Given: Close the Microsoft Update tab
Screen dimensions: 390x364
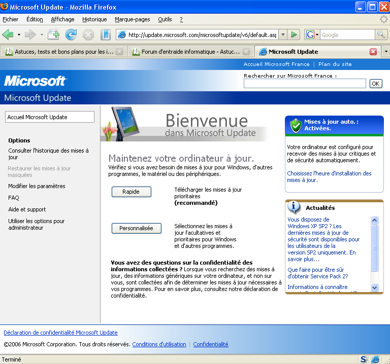Looking at the screenshot, I should click(373, 52).
